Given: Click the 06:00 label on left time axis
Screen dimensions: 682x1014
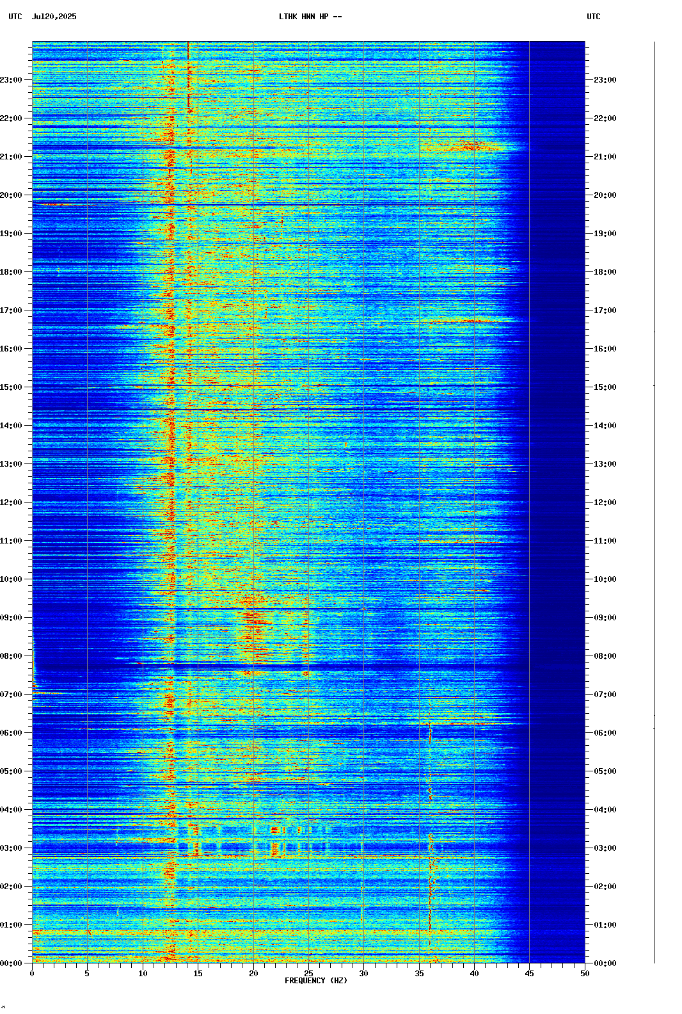Looking at the screenshot, I should pyautogui.click(x=11, y=733).
